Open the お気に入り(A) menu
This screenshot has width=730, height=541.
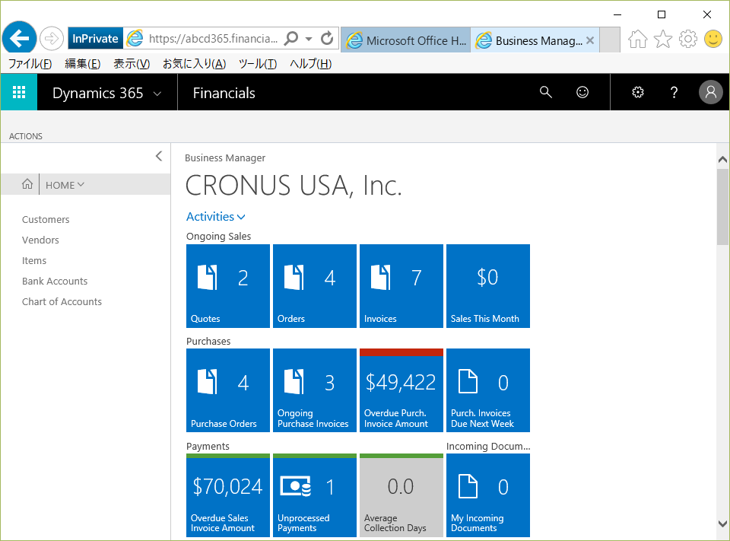pyautogui.click(x=194, y=64)
